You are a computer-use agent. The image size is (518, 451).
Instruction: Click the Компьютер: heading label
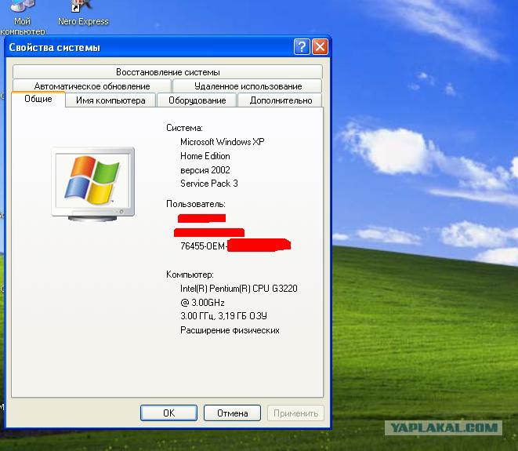click(190, 275)
